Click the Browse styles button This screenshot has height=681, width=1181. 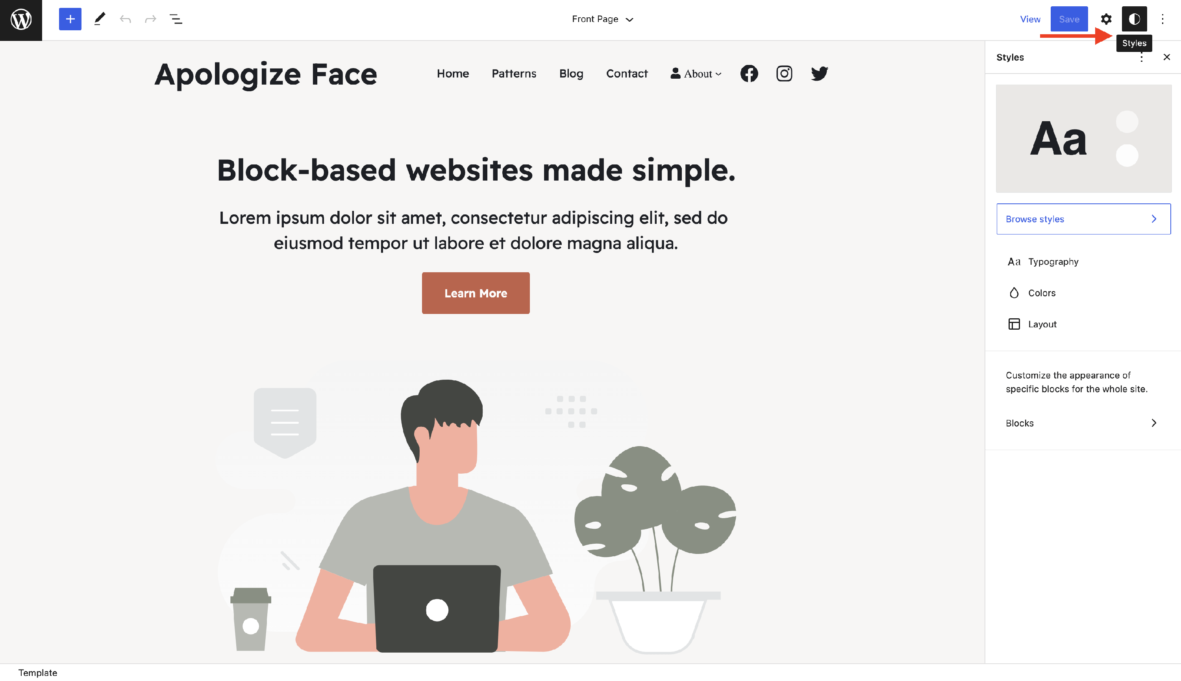(x=1083, y=219)
